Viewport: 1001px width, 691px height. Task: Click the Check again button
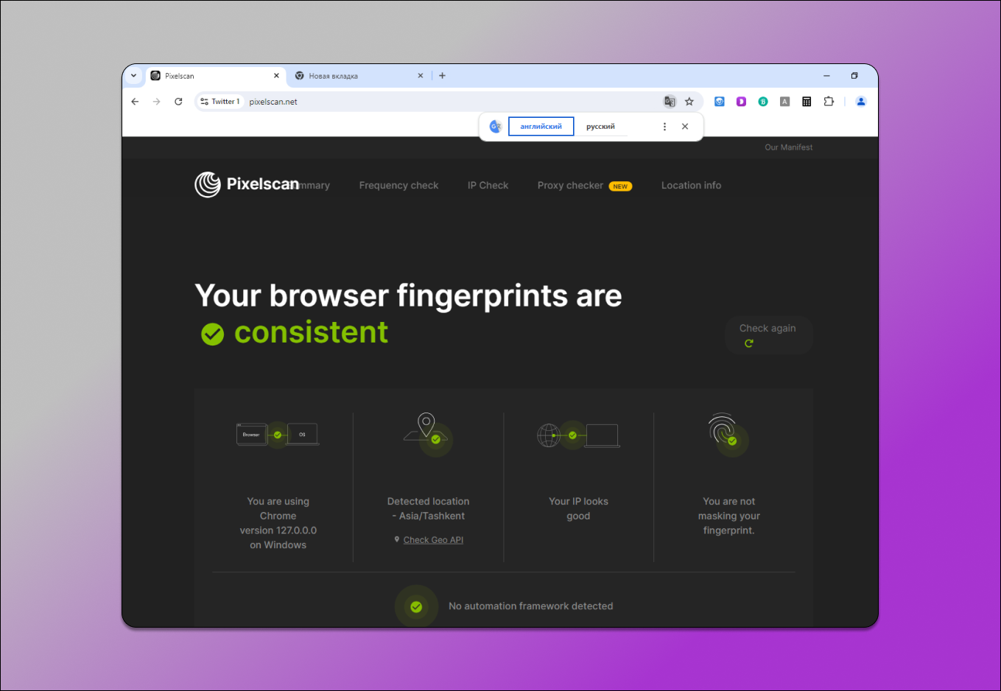pyautogui.click(x=768, y=335)
